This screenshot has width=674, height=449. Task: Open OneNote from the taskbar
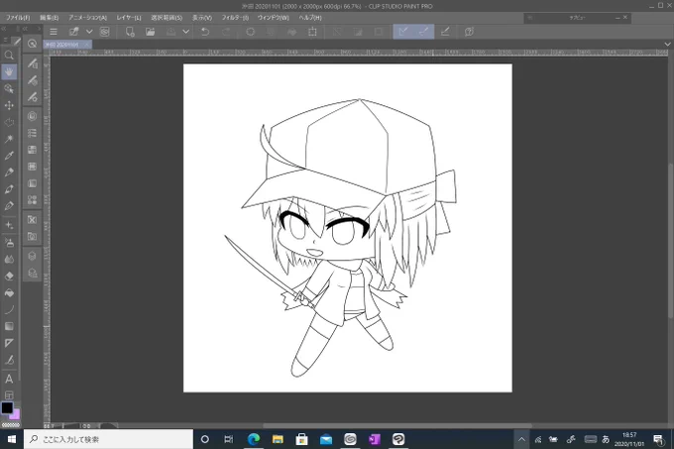click(x=374, y=439)
